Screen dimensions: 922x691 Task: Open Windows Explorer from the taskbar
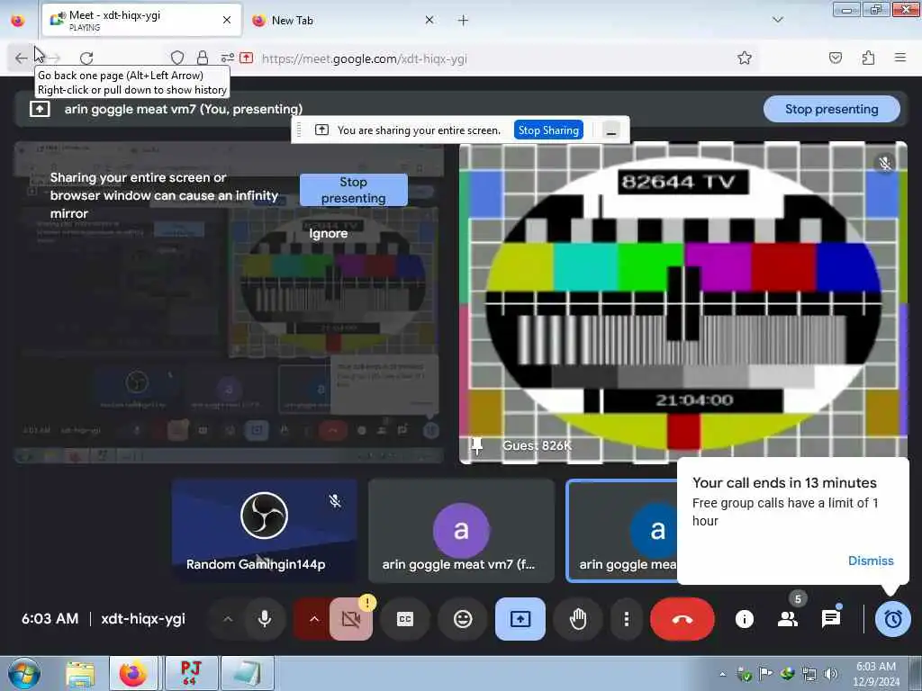pyautogui.click(x=80, y=673)
